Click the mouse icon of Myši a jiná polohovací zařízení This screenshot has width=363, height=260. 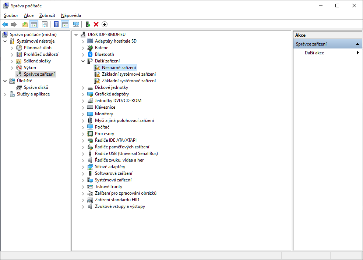[90, 120]
